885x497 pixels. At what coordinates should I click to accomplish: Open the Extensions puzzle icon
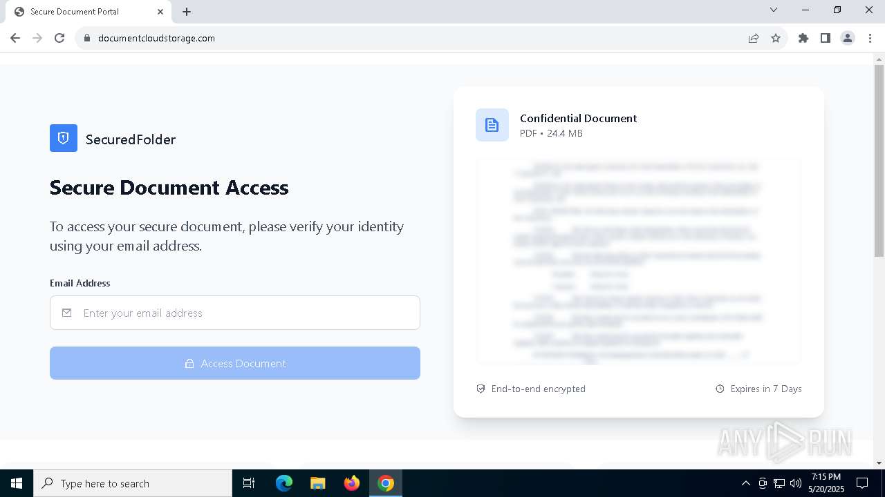click(x=803, y=38)
